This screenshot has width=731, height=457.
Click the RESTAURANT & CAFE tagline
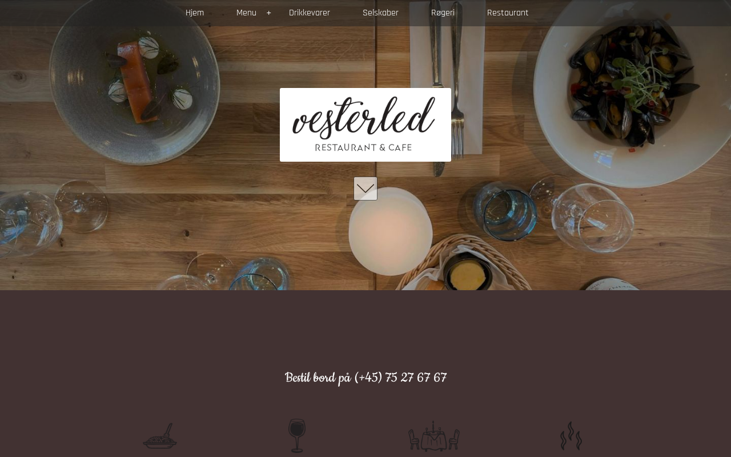point(364,147)
